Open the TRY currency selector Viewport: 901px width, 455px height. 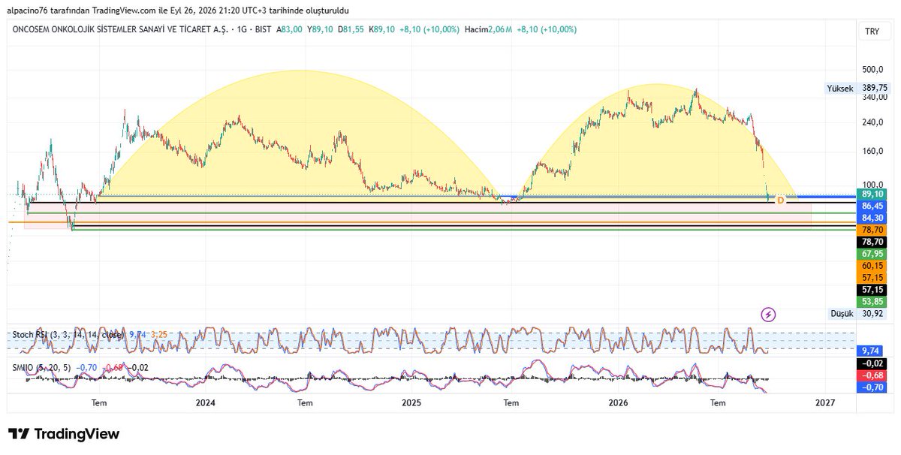pyautogui.click(x=872, y=31)
